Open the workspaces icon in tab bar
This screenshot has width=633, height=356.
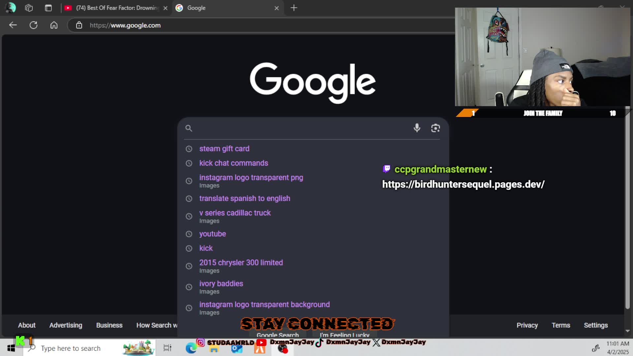tap(29, 8)
